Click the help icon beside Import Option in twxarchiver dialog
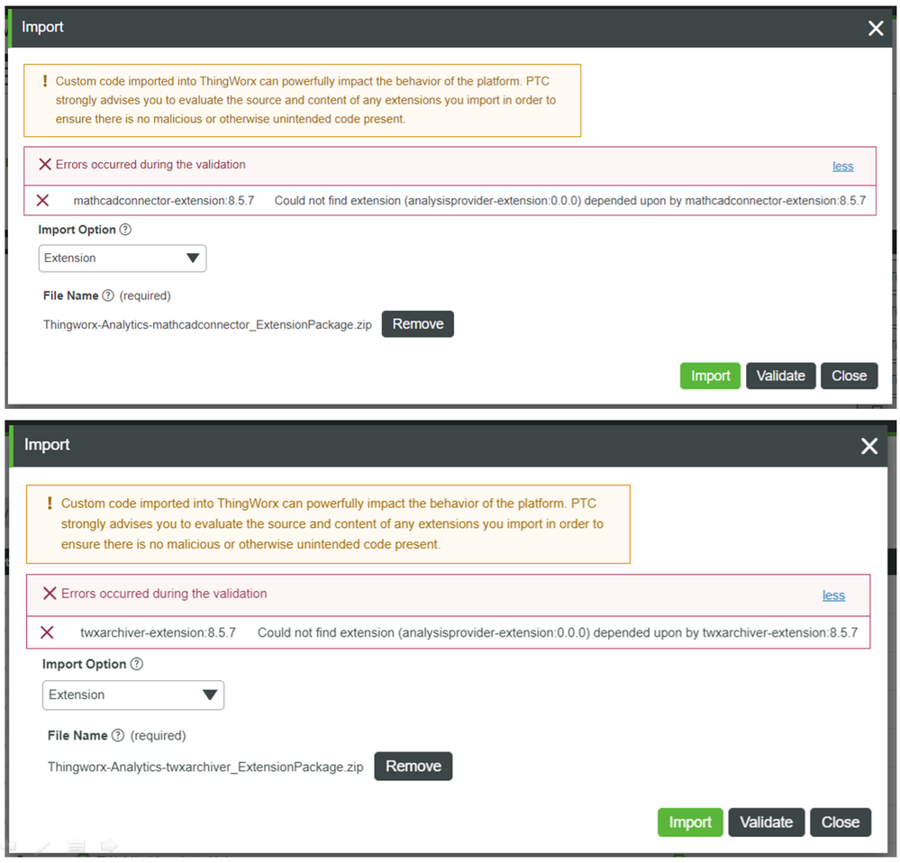The width and height of the screenshot is (900, 863). click(136, 664)
